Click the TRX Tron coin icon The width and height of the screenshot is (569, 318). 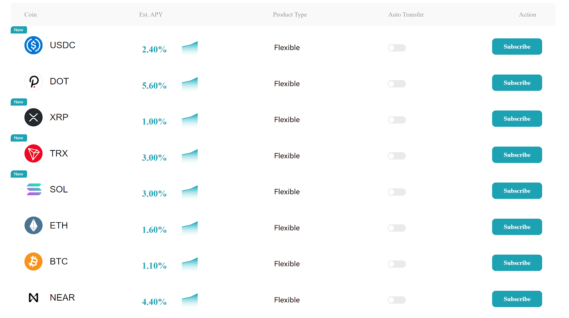pos(33,154)
